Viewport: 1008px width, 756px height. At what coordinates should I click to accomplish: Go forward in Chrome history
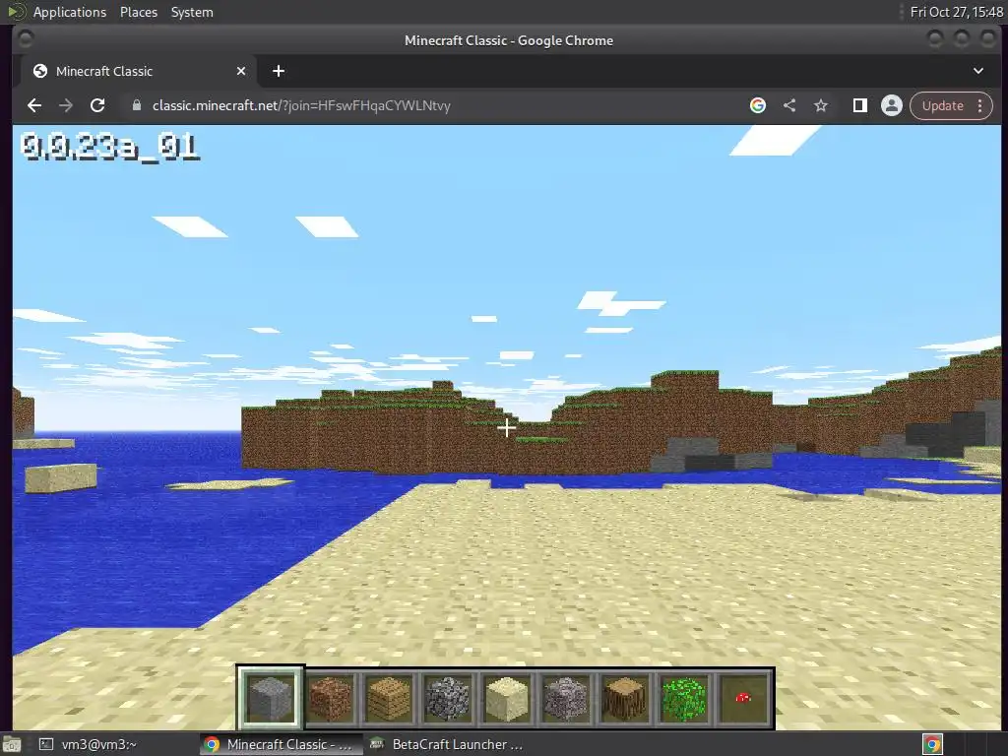click(66, 105)
